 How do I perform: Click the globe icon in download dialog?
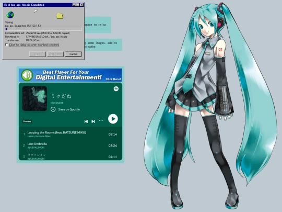pos(10,15)
